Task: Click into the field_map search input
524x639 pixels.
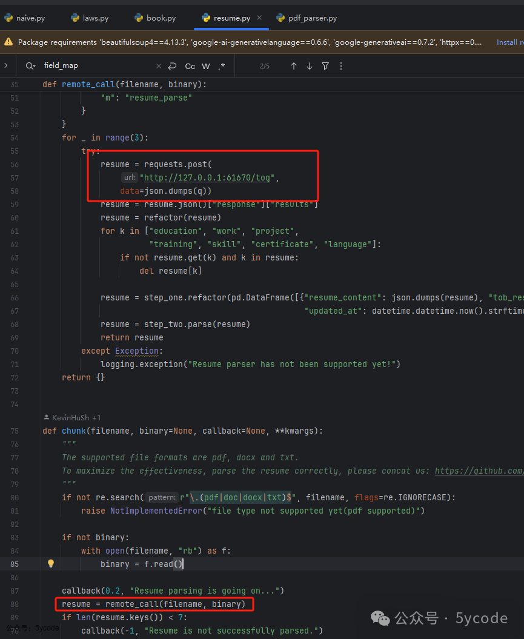Action: tap(97, 65)
